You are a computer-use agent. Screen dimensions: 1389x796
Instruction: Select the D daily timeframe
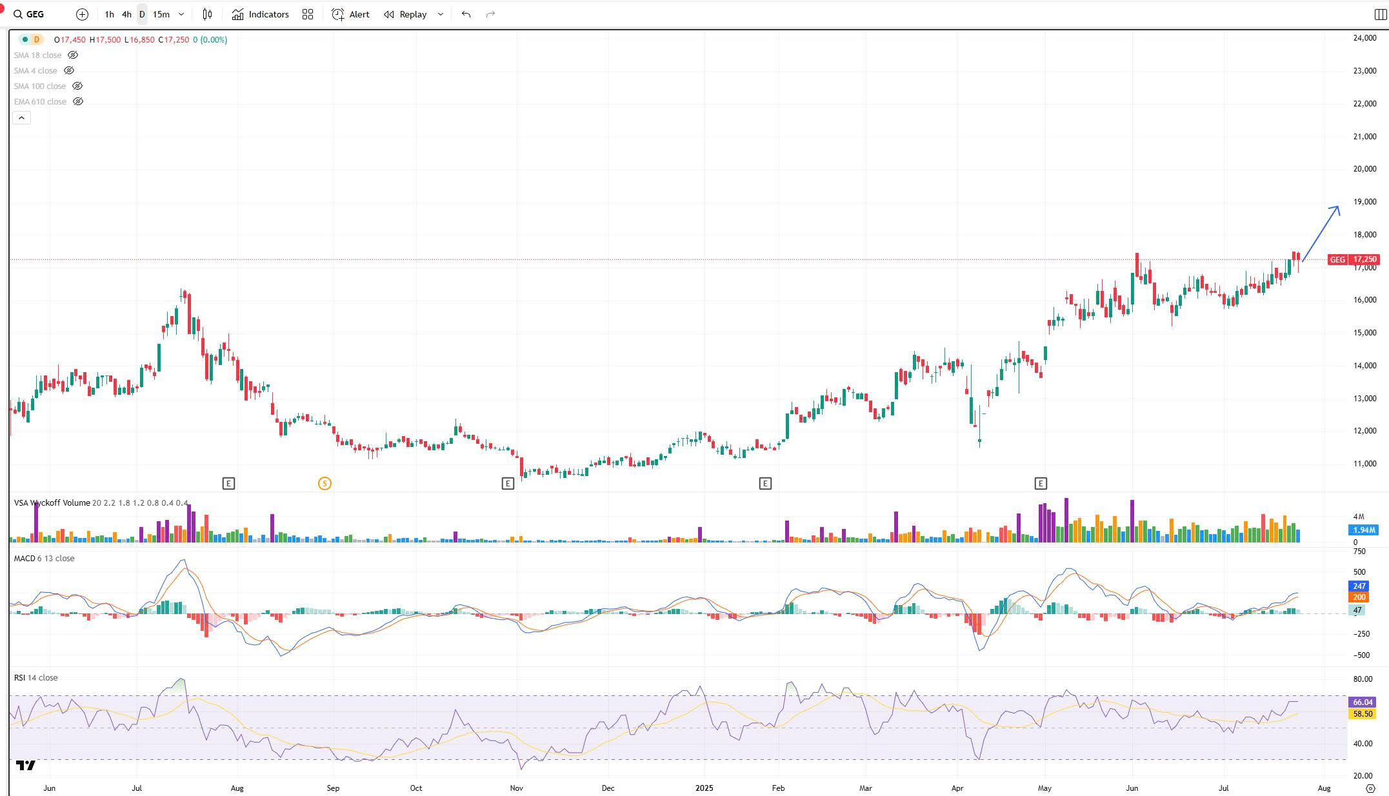142,14
